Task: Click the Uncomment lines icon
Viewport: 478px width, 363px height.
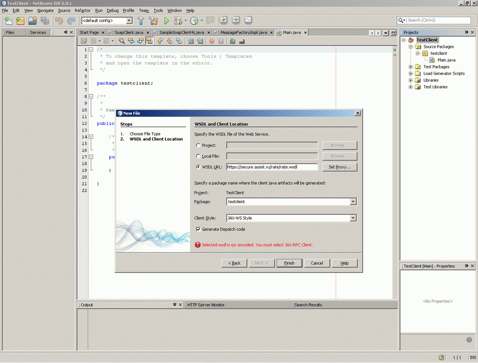Action: 242,41
